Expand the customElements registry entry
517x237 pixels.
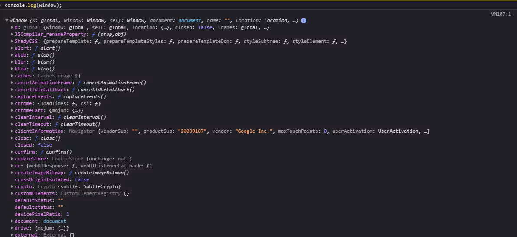(x=12, y=194)
